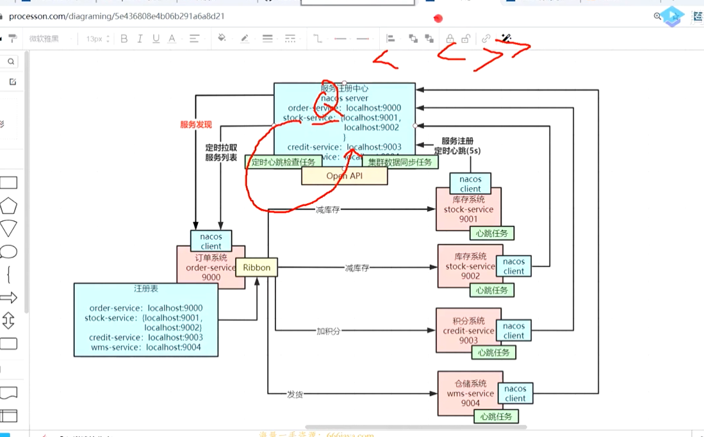This screenshot has width=704, height=437.
Task: Select the 仓储系统 wms-service 9004 box
Action: tap(470, 393)
